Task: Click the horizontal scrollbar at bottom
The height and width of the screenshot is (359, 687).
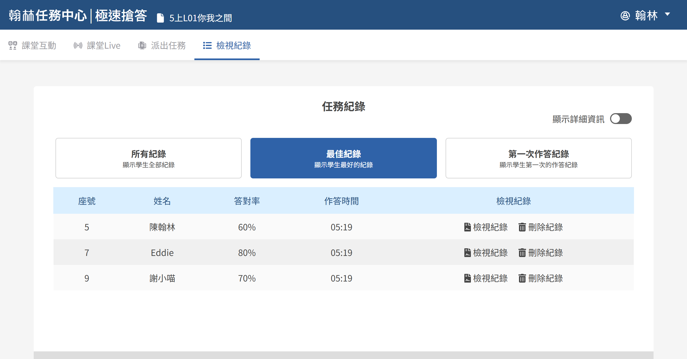Action: [343, 355]
